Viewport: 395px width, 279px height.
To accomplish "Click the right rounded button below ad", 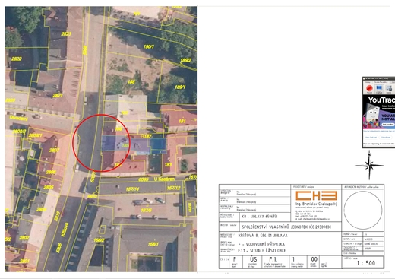I will point(386,138).
